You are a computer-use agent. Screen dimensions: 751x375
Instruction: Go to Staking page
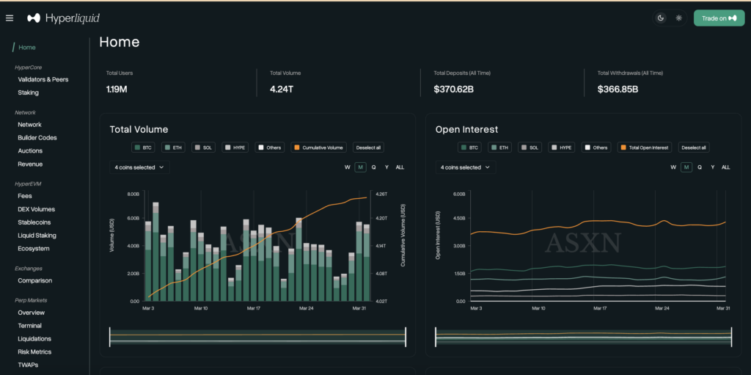(29, 92)
